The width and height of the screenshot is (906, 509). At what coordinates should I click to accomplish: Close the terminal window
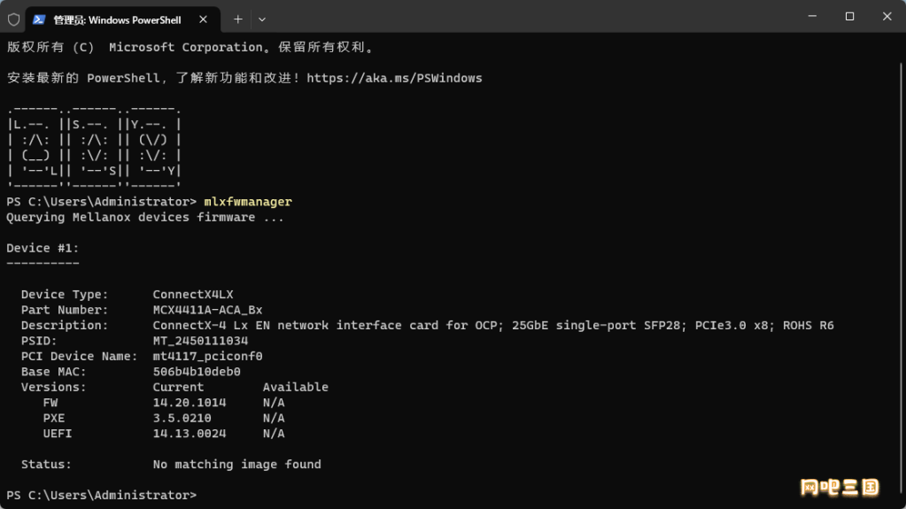coord(887,16)
